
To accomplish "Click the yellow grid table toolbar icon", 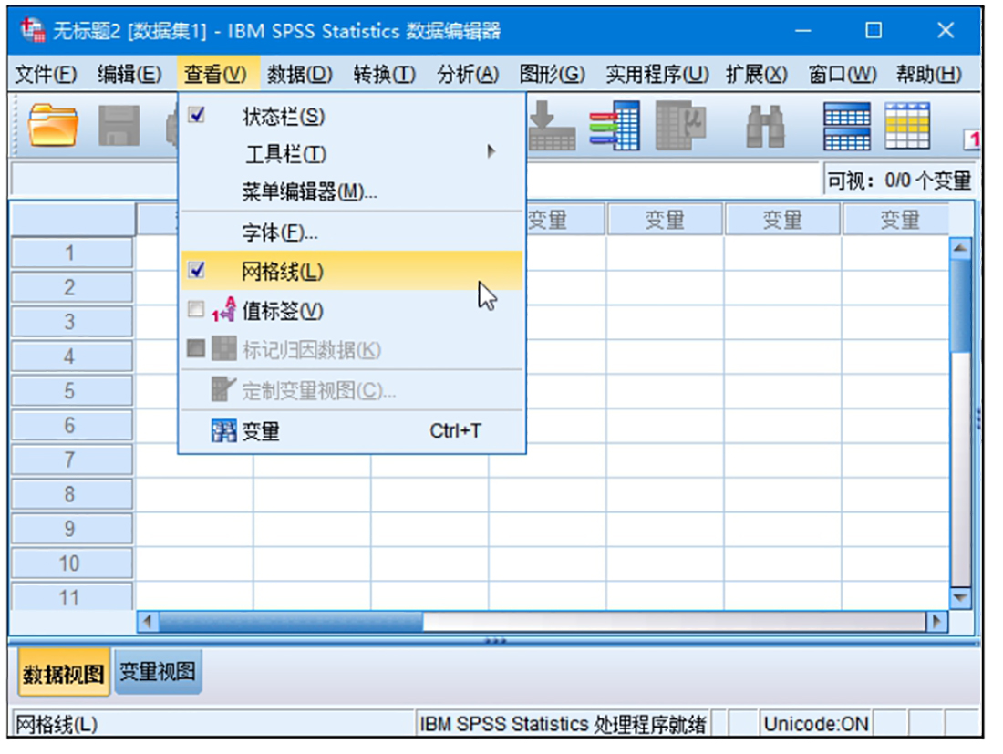I will 907,125.
